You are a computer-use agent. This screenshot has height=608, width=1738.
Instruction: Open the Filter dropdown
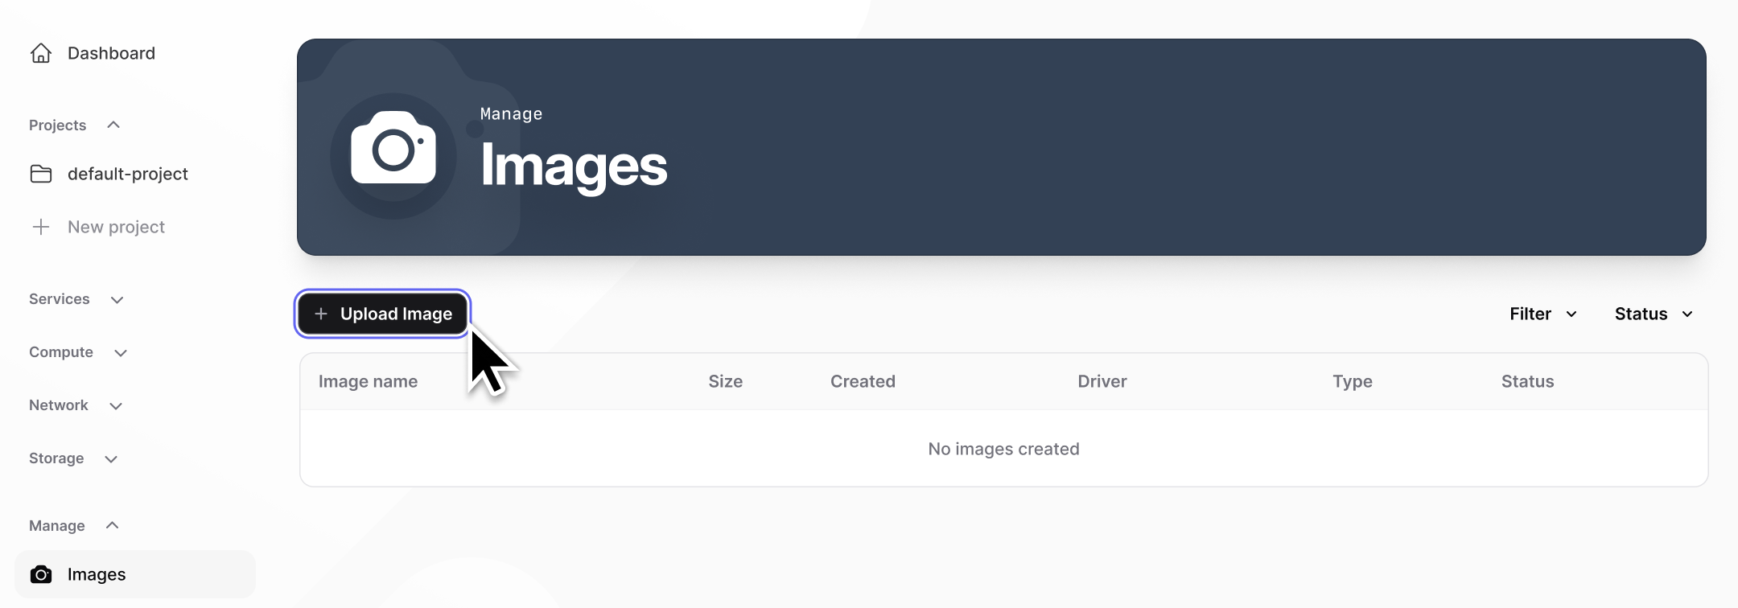click(1543, 314)
